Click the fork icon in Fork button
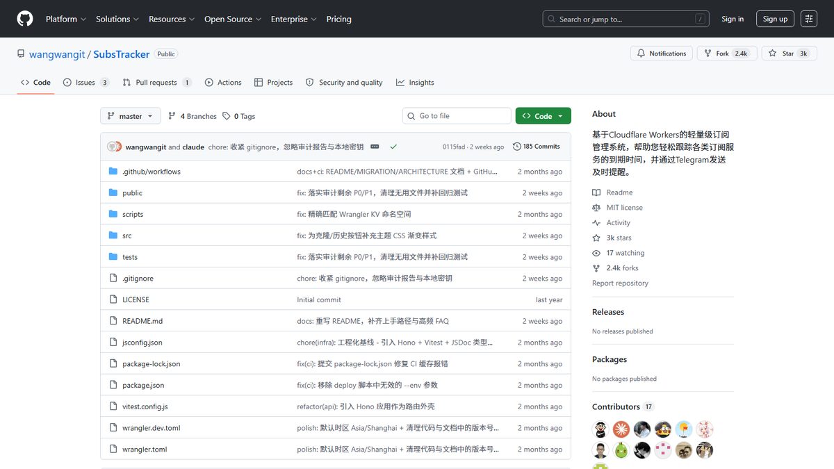This screenshot has width=834, height=469. (708, 54)
